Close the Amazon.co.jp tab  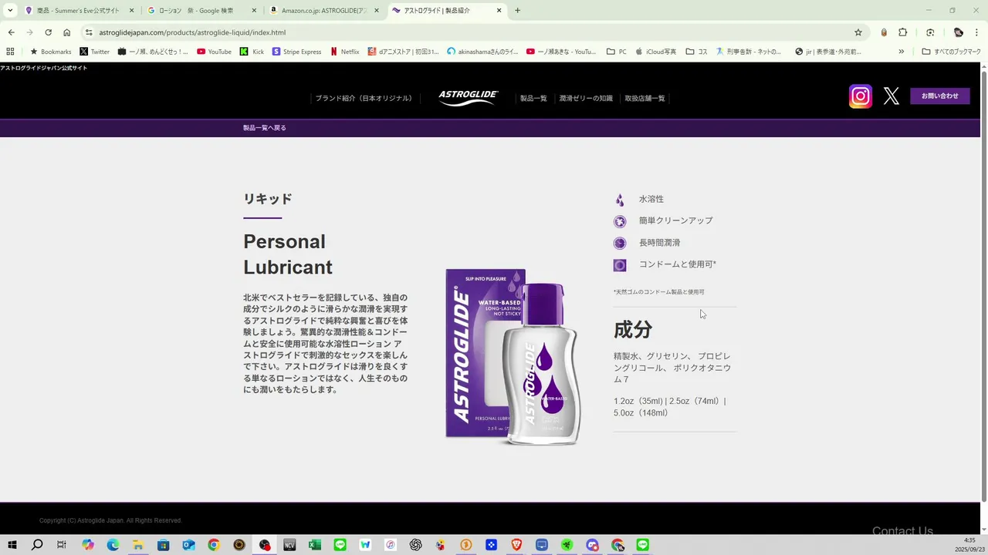(377, 11)
